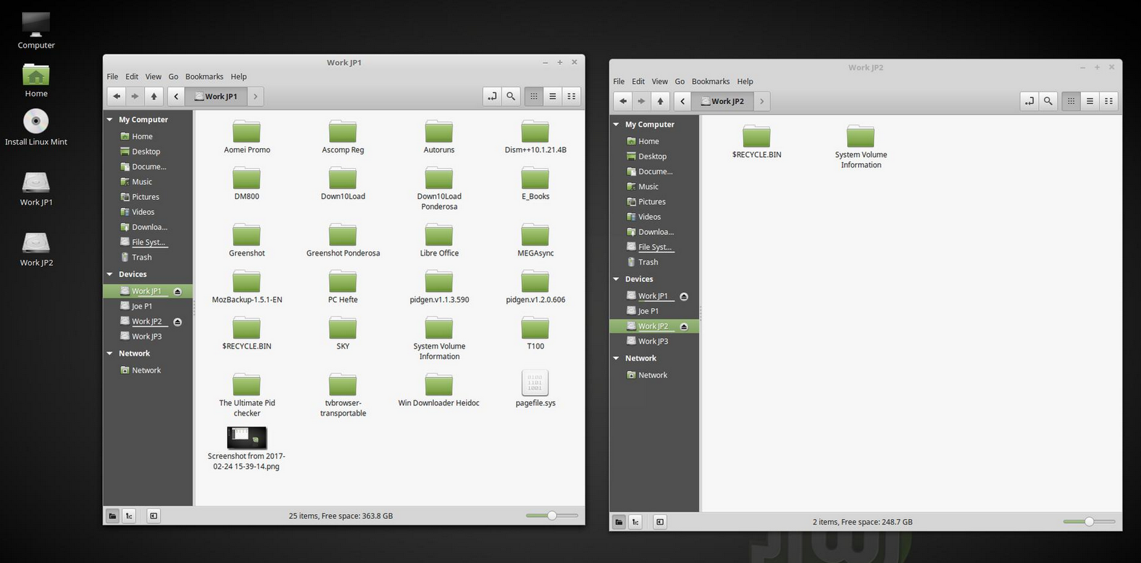
Task: Select the $RECYCLE.BIN folder in Work JP2 window
Action: [x=757, y=142]
